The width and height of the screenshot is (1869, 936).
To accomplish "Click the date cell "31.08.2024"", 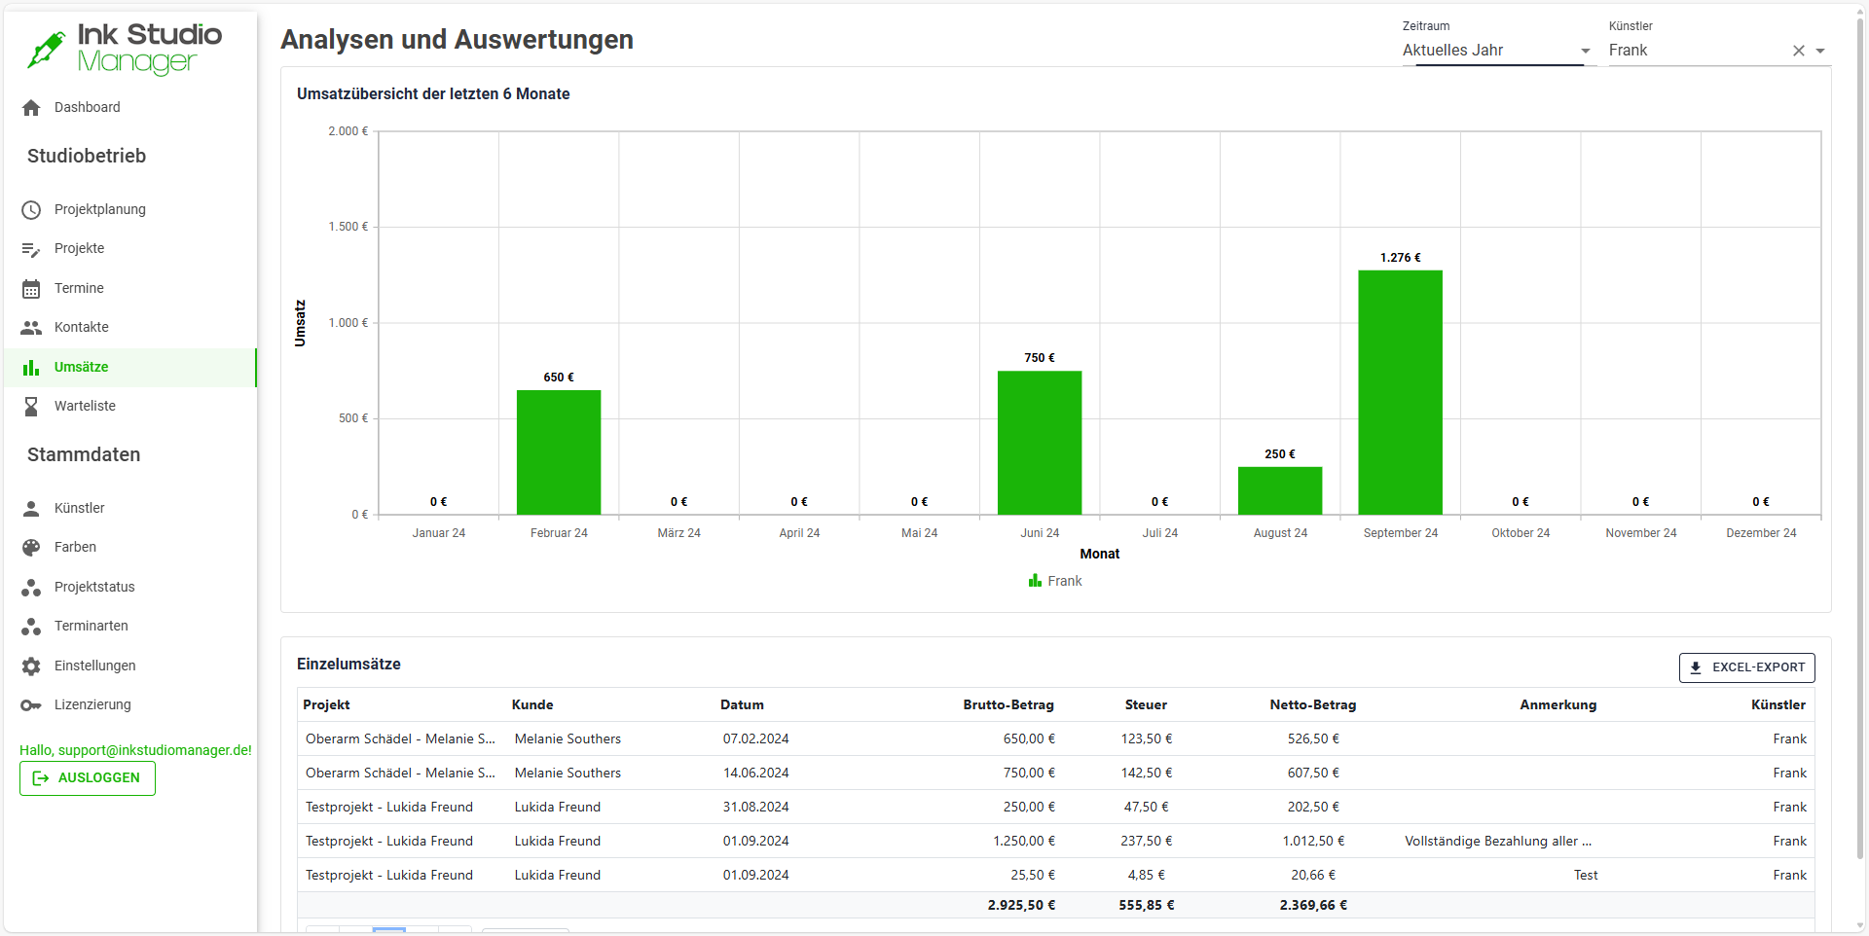I will (755, 808).
